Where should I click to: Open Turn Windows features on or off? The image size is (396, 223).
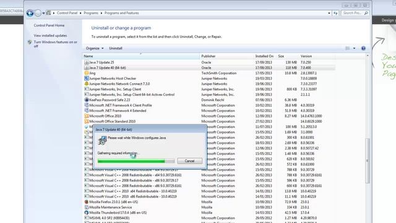pos(56,44)
